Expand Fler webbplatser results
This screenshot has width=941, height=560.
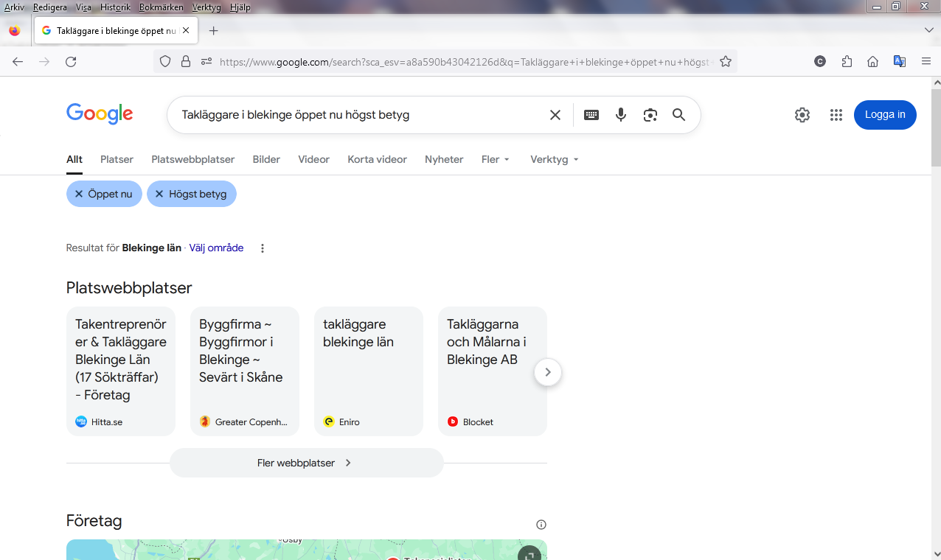(306, 463)
